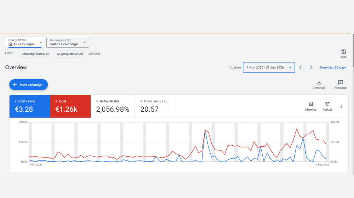354x198 pixels.
Task: Click the Filters label
Action: point(9,53)
